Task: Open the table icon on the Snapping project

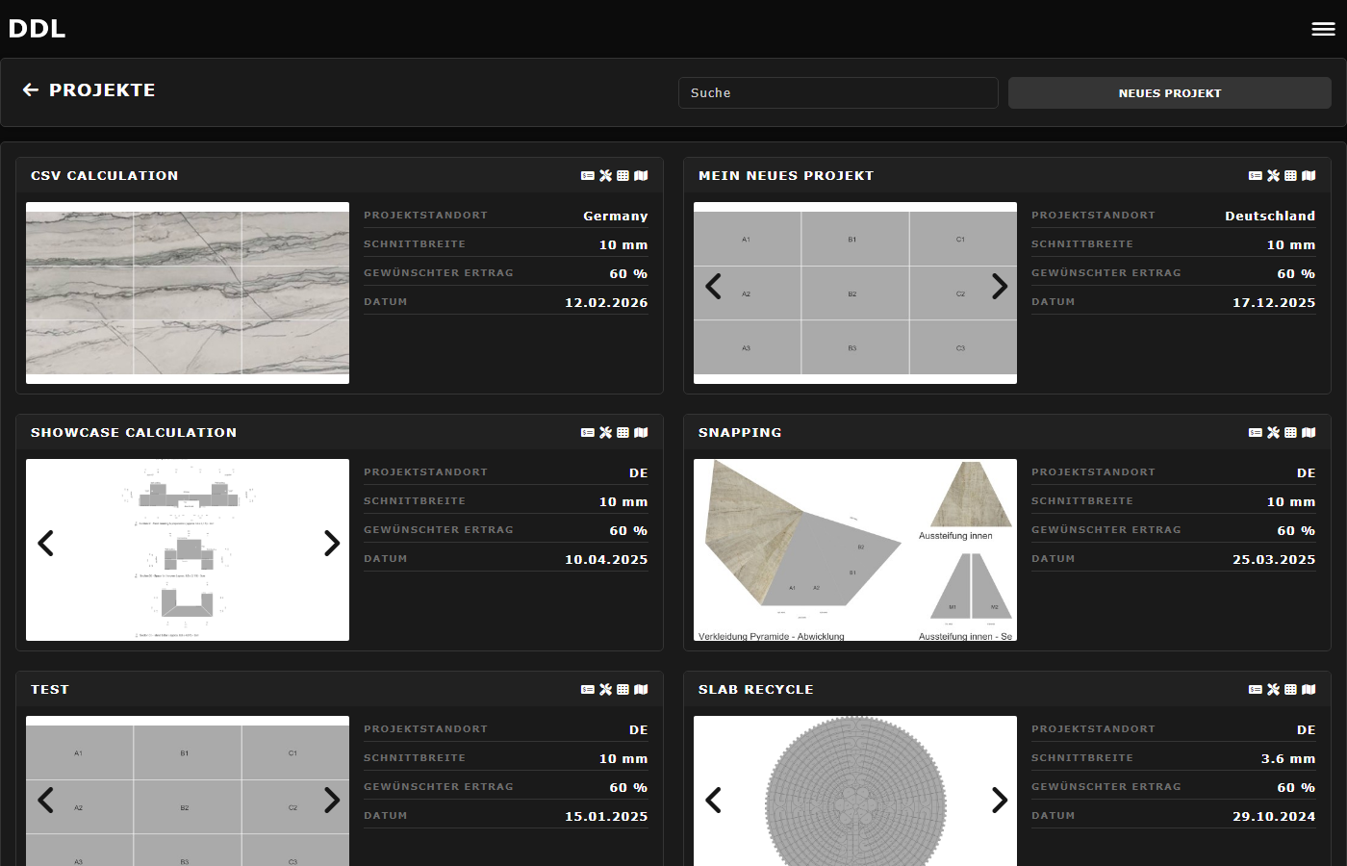Action: (1290, 432)
